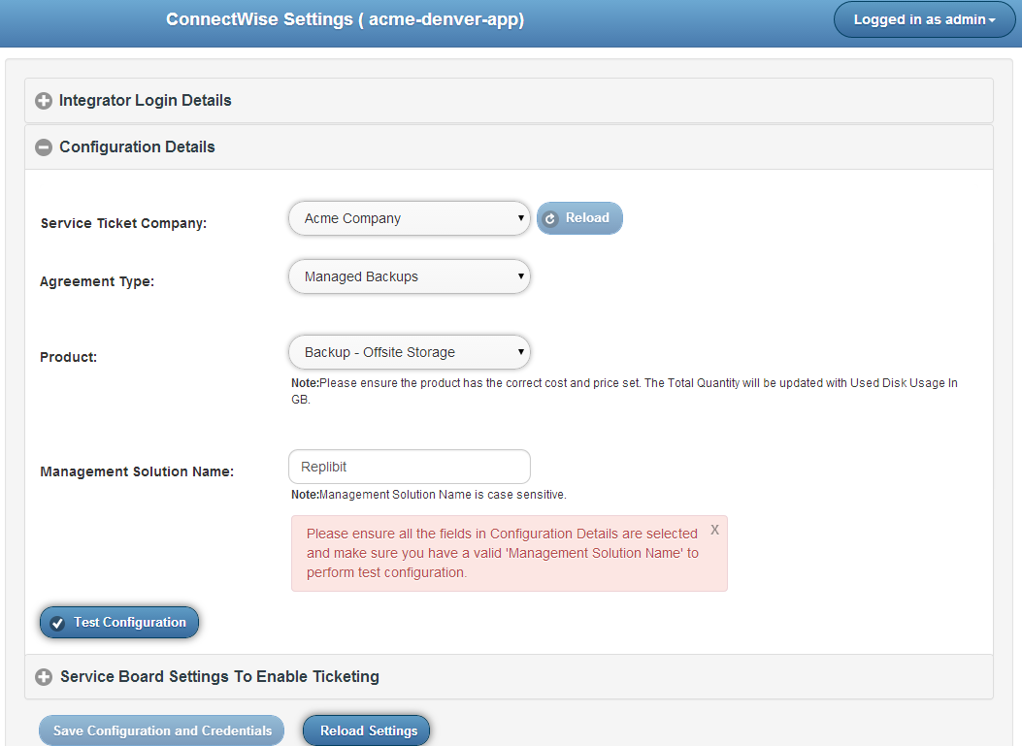Click the Configuration Details heading
The image size is (1022, 746).
click(x=137, y=147)
